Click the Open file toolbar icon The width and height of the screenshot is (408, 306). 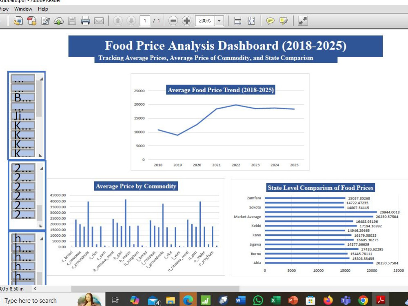coord(18,20)
